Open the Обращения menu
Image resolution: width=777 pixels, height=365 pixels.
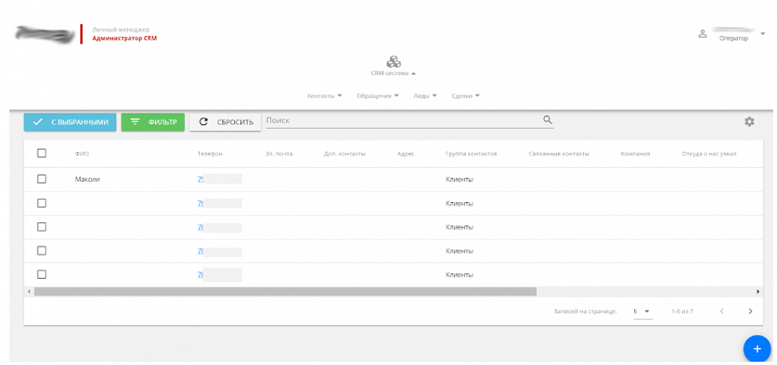pos(377,95)
